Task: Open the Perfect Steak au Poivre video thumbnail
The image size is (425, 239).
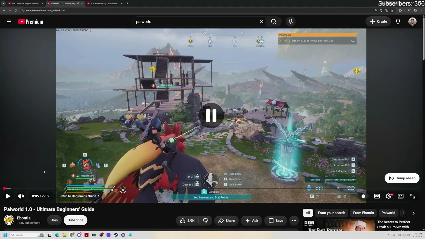Action: point(339,225)
